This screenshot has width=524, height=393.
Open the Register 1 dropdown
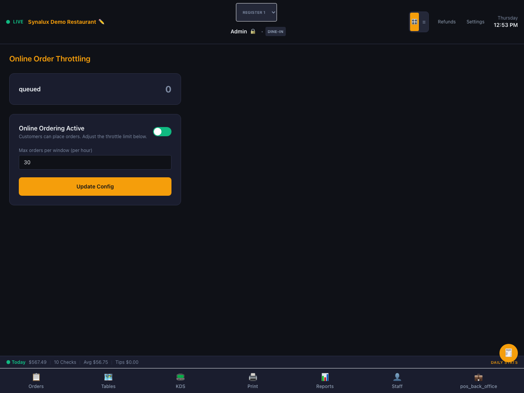[x=256, y=12]
